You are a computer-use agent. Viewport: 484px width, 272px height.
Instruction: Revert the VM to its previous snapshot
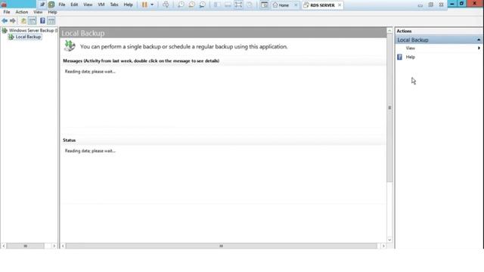(x=191, y=5)
